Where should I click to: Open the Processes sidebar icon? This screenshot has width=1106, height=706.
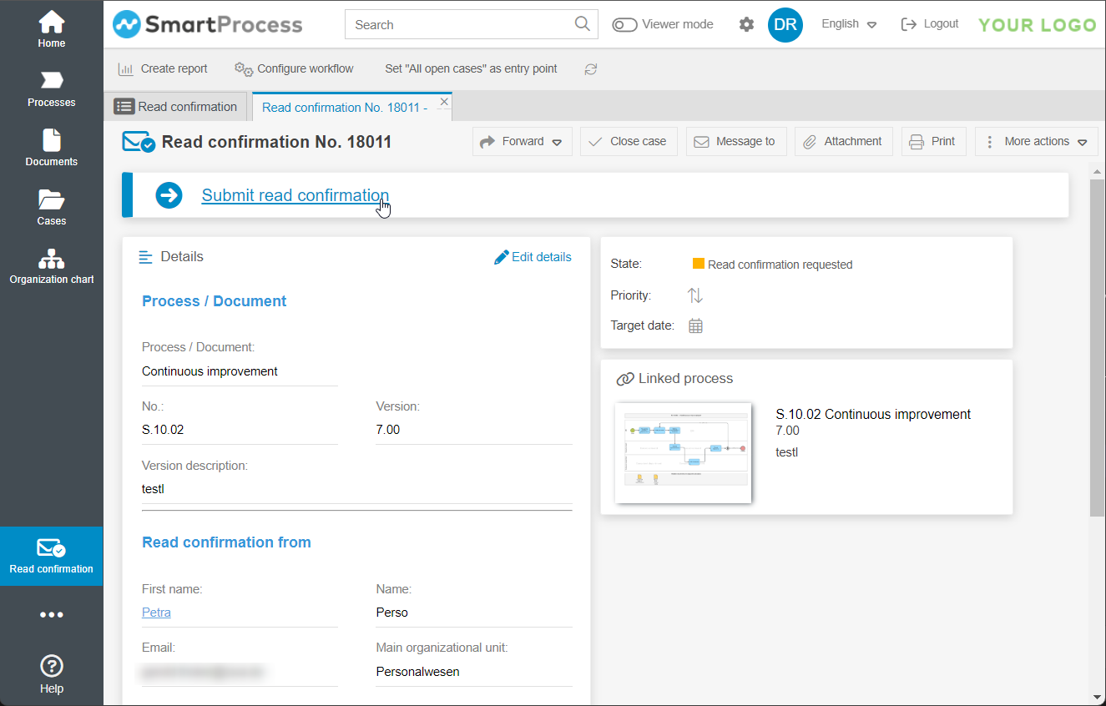tap(51, 88)
